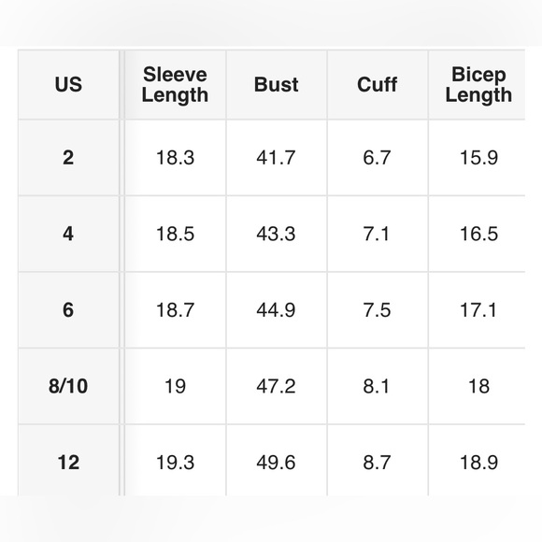Image resolution: width=542 pixels, height=542 pixels.
Task: Click bust value 44.9
Action: [x=276, y=309]
